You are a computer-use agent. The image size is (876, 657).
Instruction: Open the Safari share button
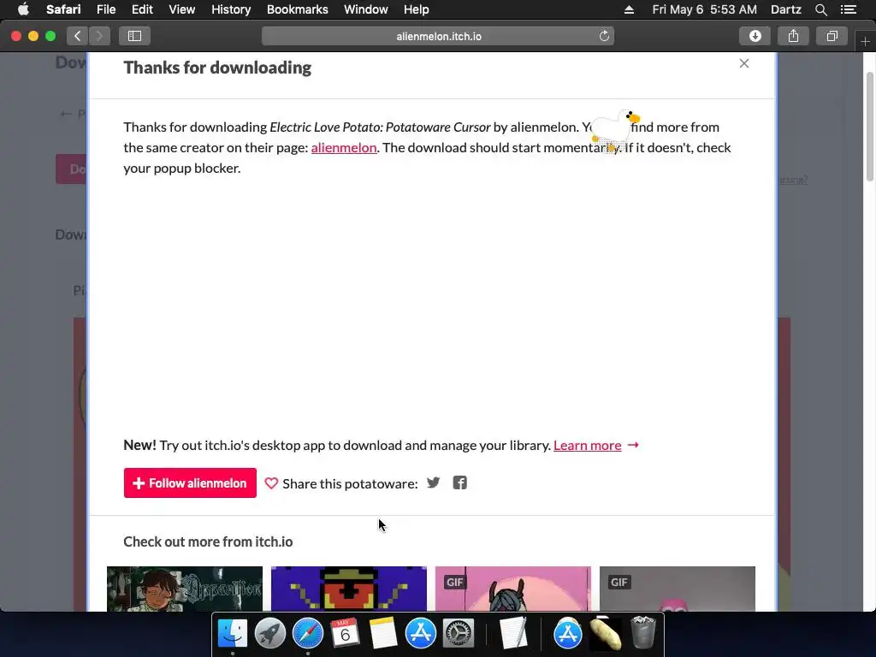(793, 36)
